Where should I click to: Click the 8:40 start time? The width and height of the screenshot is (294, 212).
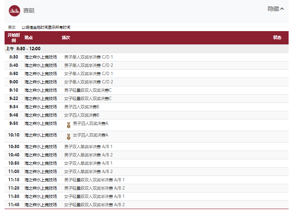(x=14, y=65)
